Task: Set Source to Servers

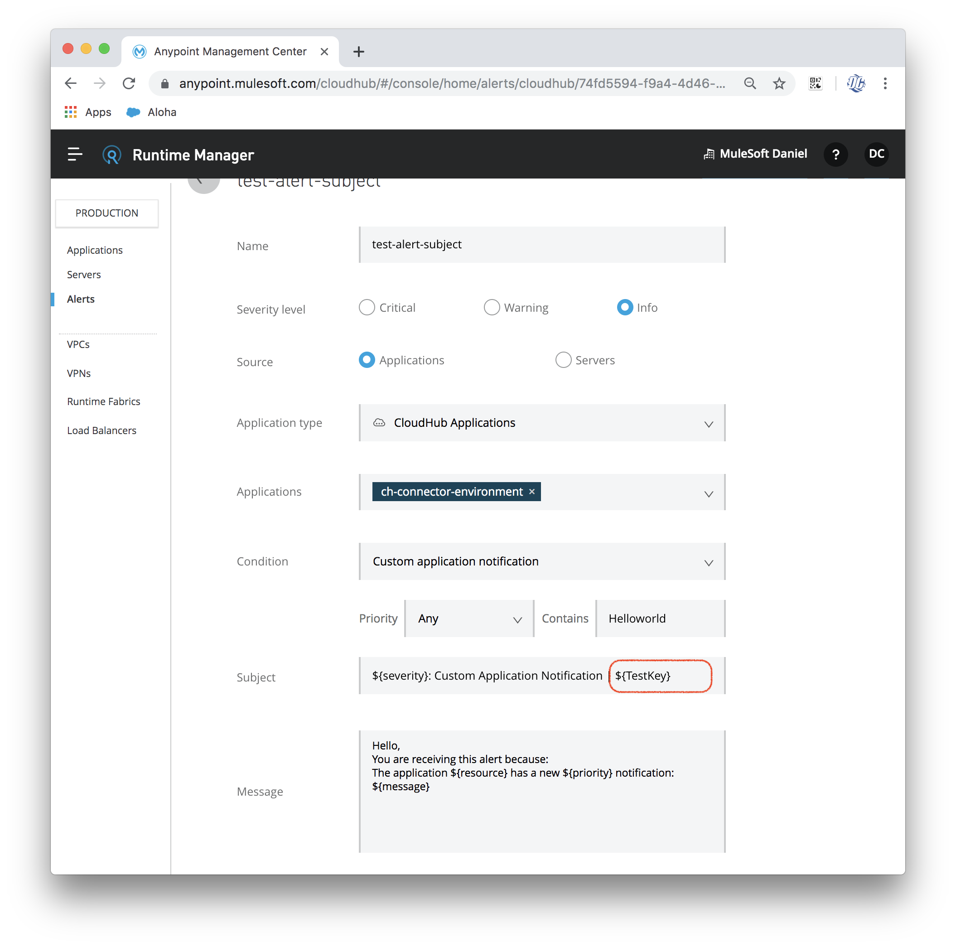Action: coord(563,360)
